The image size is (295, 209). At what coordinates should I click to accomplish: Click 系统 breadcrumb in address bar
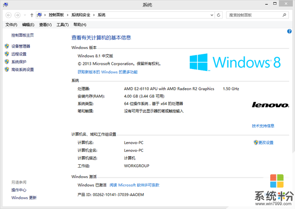pyautogui.click(x=101, y=15)
